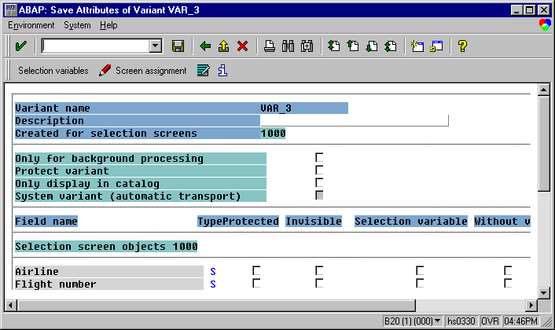Expand the command field dropdown arrow

[x=155, y=46]
